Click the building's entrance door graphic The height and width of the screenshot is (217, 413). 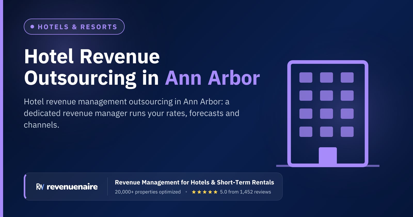pos(328,156)
